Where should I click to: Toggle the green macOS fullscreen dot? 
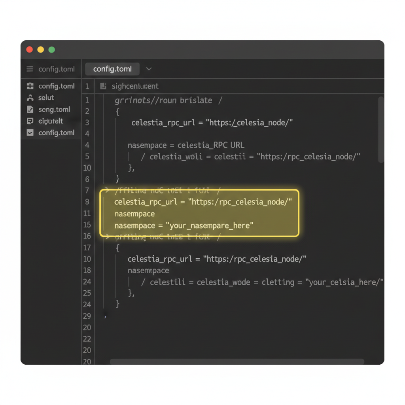(51, 49)
